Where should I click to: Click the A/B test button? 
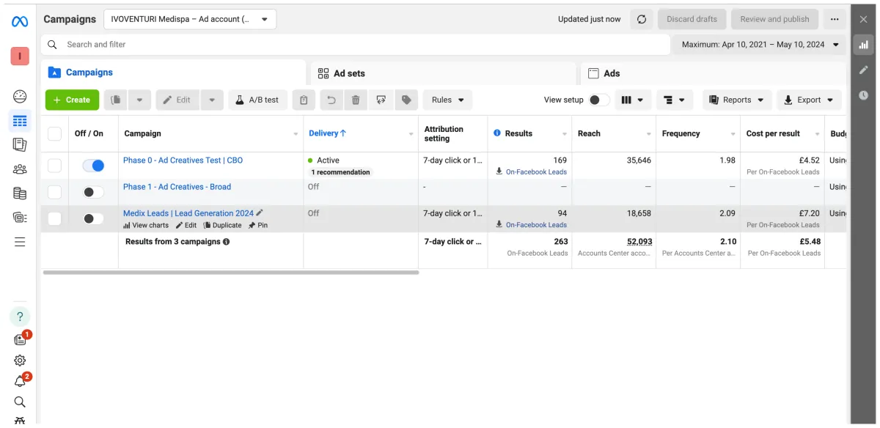pos(257,100)
